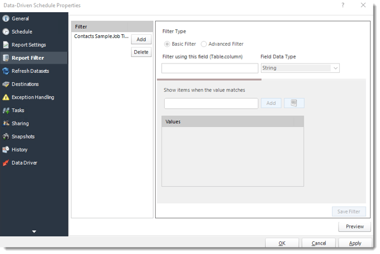
Task: Select the Contacts SampleJob filter entry
Action: point(101,36)
